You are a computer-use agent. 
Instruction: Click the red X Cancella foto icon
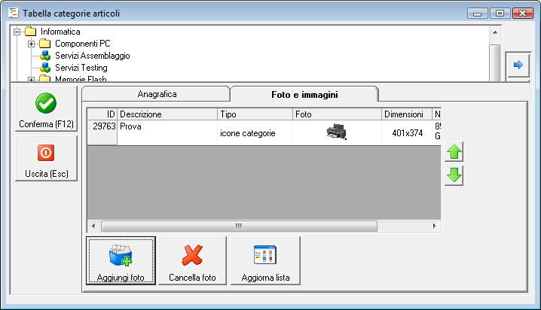tap(192, 255)
